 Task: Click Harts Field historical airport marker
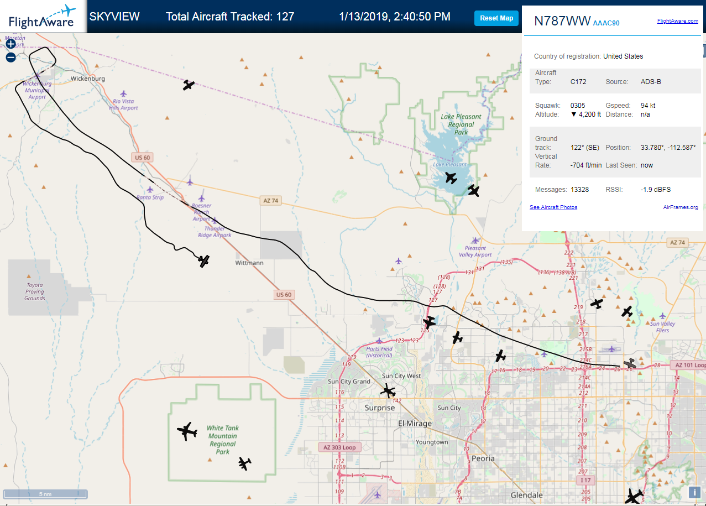pyautogui.click(x=379, y=341)
